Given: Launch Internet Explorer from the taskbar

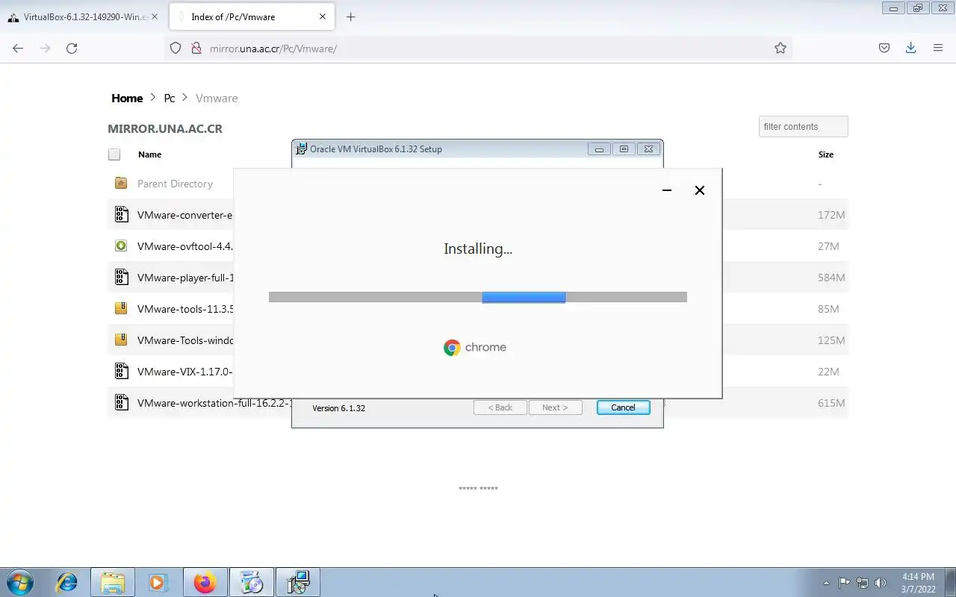Looking at the screenshot, I should (x=67, y=582).
